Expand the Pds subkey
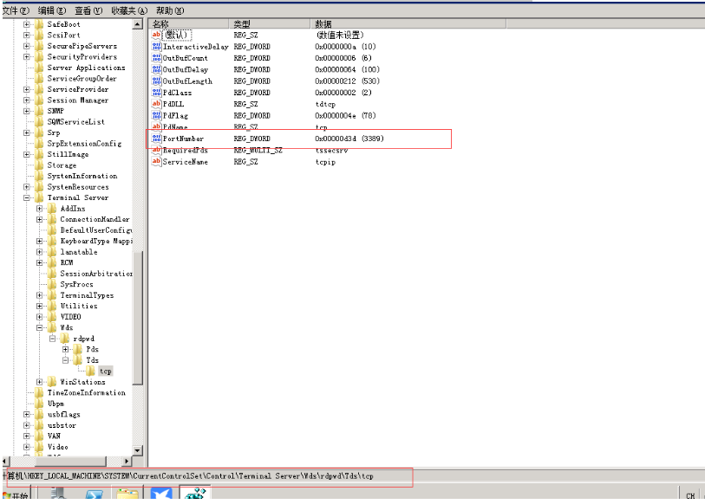This screenshot has height=504, width=705. [x=77, y=349]
